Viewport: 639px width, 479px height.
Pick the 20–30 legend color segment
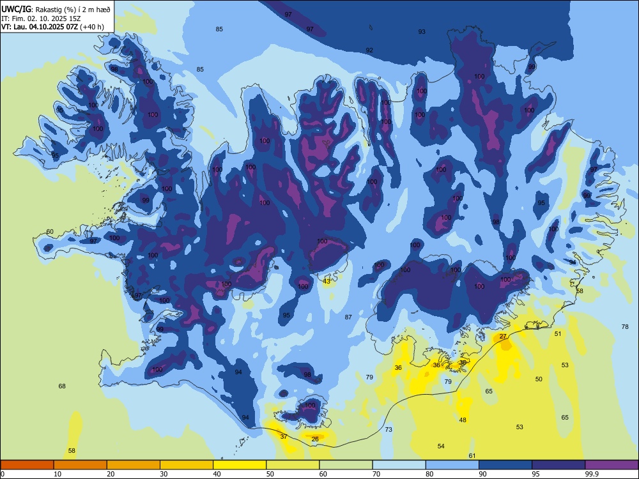(x=134, y=465)
